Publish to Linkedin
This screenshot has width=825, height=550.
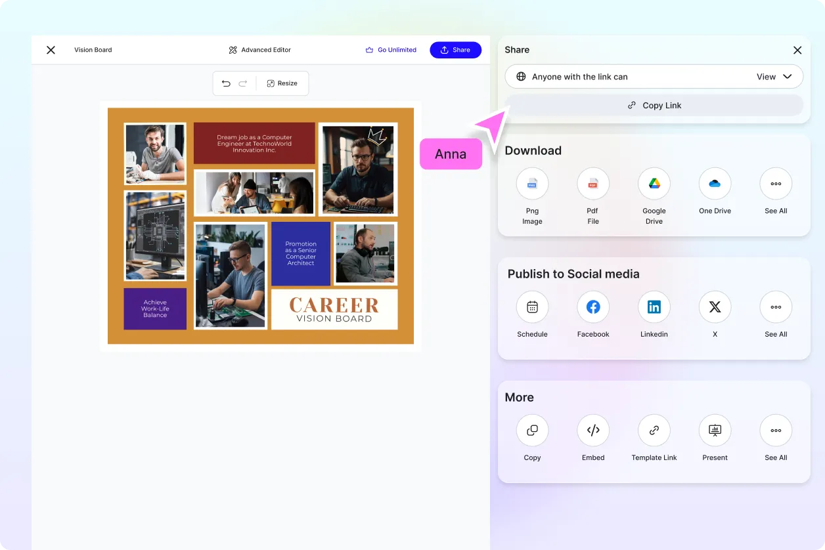pos(654,307)
